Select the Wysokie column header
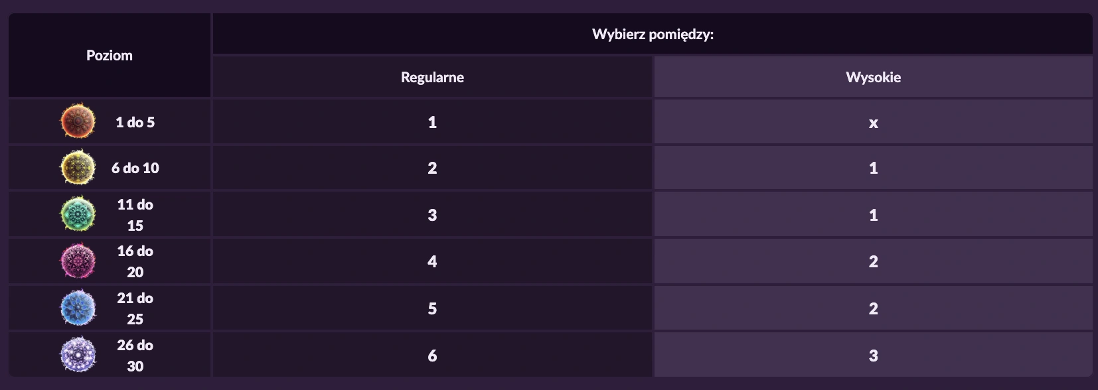Viewport: 1098px width, 390px height. pos(873,77)
